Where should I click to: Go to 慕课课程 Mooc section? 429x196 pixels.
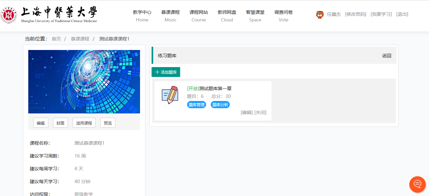pyautogui.click(x=170, y=16)
